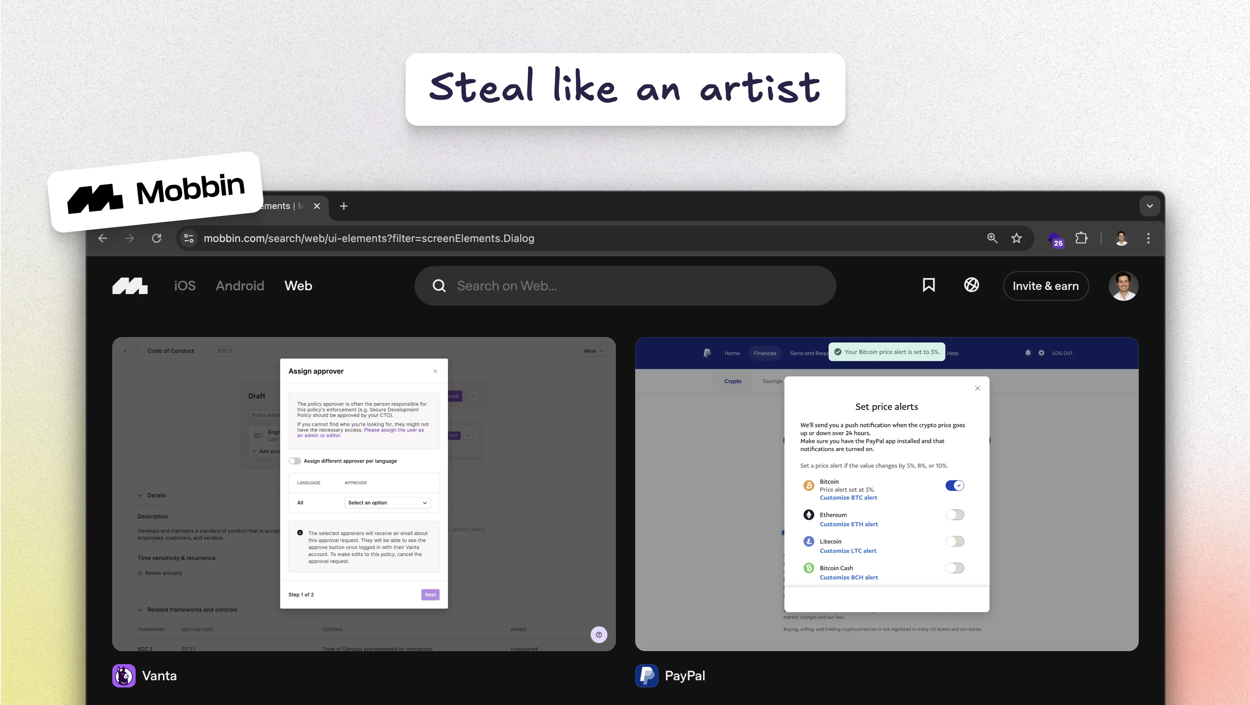Select Home in PayPal navbar

point(732,353)
